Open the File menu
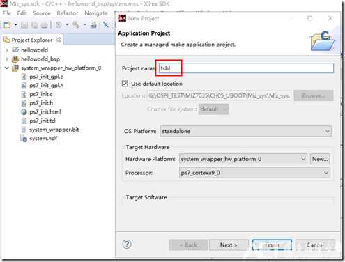Screen dimensions: 345x262 coord(7,13)
